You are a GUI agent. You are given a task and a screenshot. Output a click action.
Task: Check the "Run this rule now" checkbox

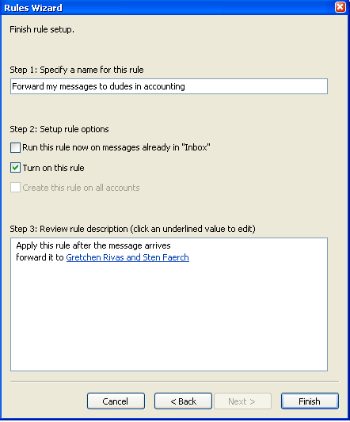[15, 147]
